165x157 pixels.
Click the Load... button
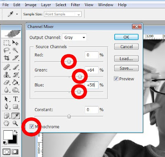click(126, 59)
